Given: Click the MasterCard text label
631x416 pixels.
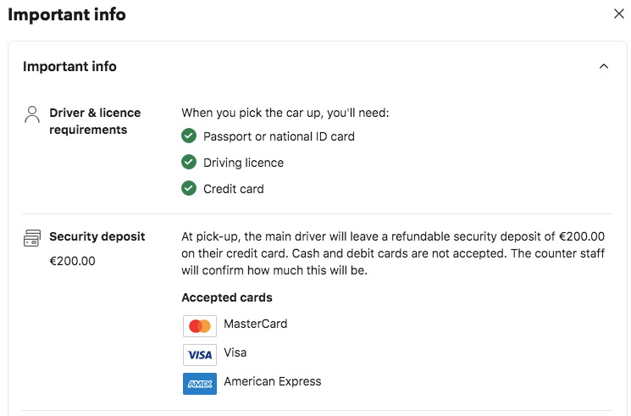Looking at the screenshot, I should pyautogui.click(x=256, y=324).
